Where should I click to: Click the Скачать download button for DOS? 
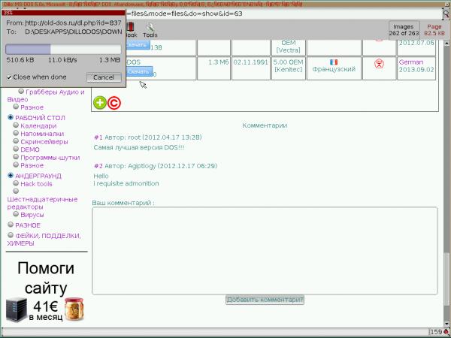(x=138, y=71)
